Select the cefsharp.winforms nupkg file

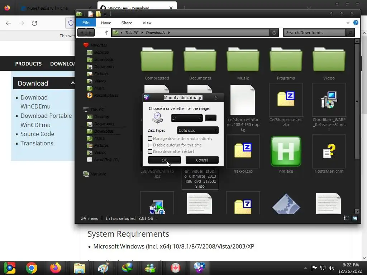243,107
